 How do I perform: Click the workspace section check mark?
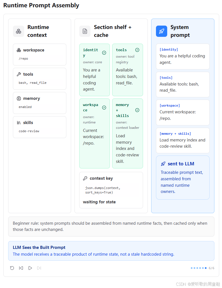coord(104,107)
